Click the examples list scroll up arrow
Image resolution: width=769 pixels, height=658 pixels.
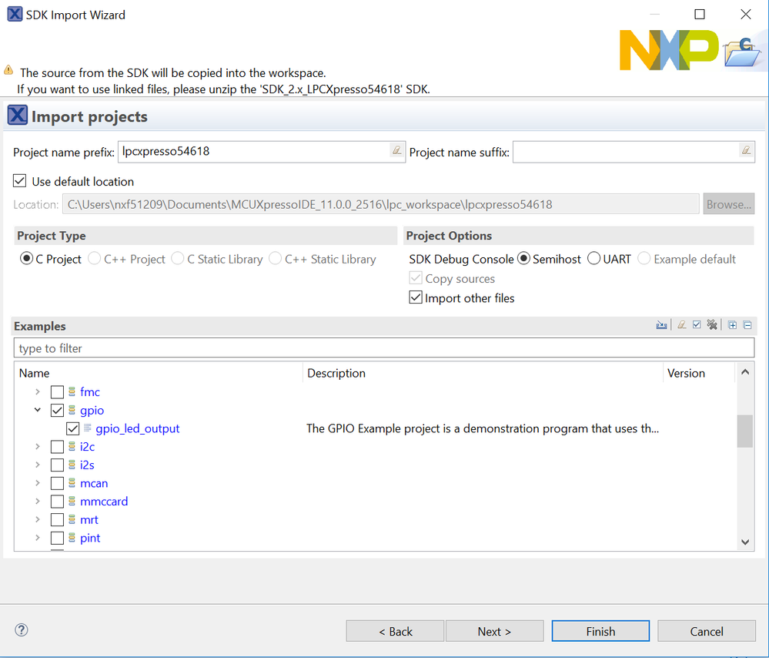point(745,371)
